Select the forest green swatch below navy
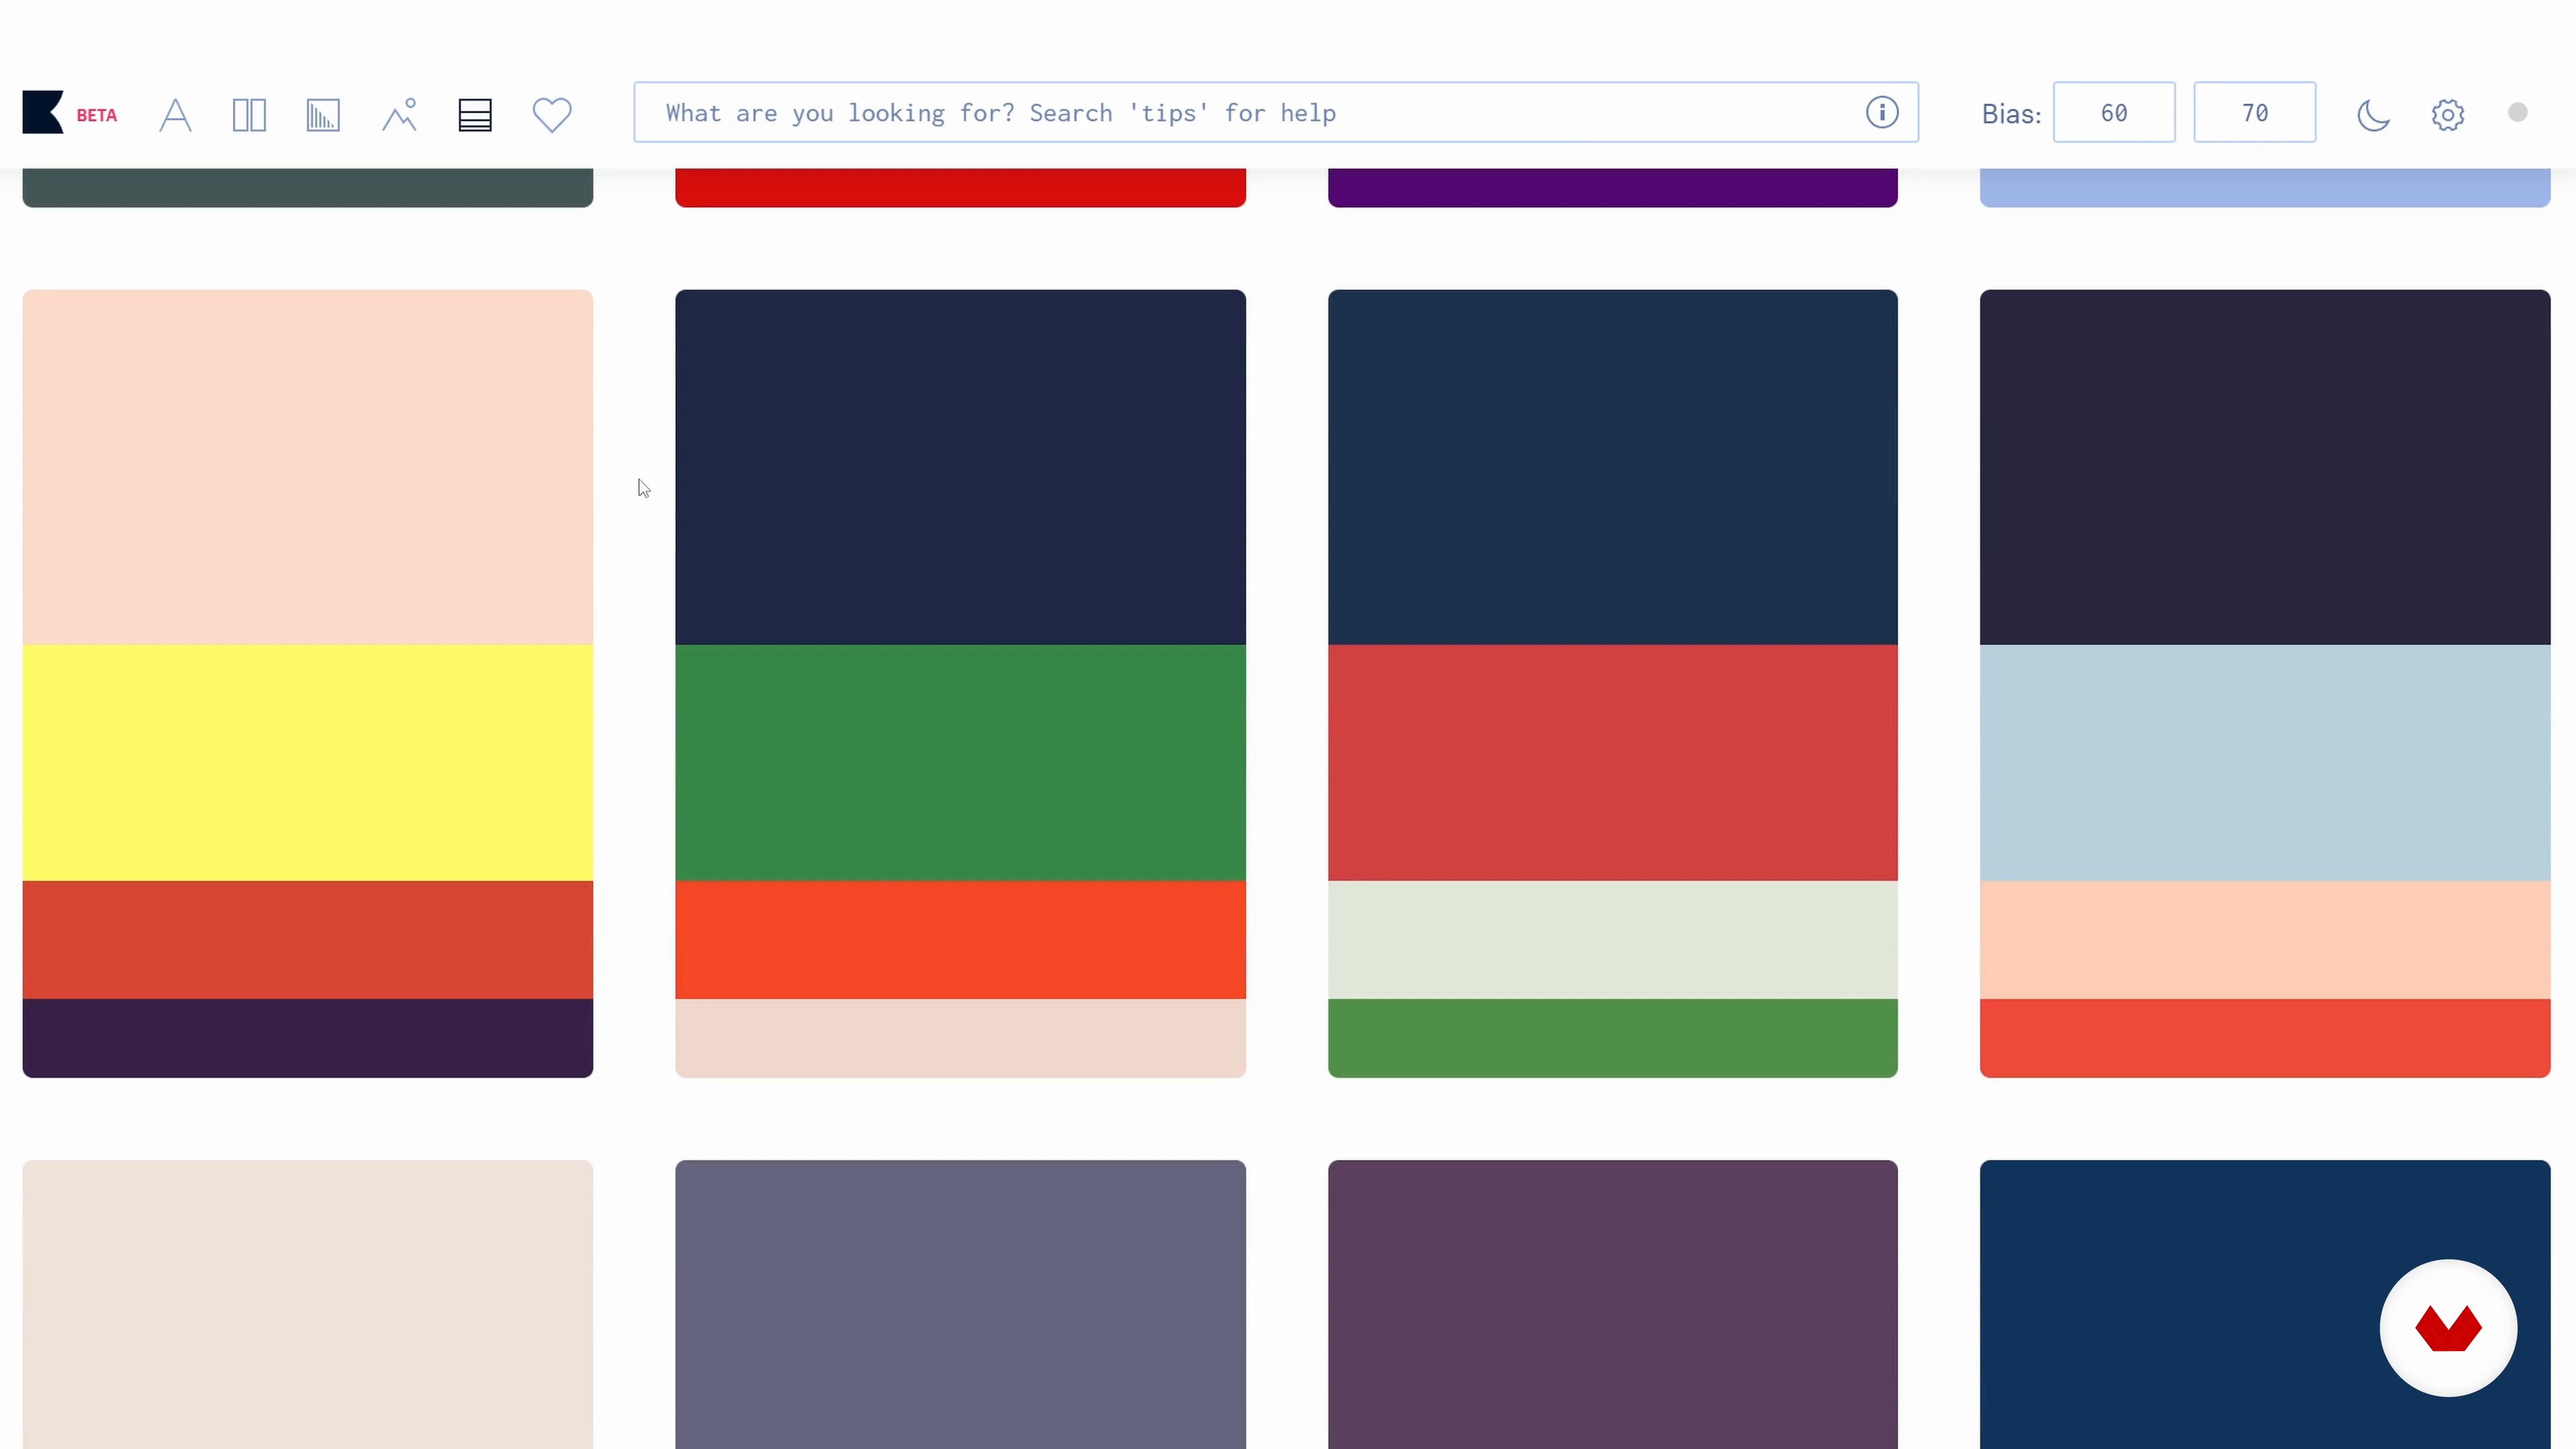This screenshot has width=2576, height=1449. click(960, 763)
